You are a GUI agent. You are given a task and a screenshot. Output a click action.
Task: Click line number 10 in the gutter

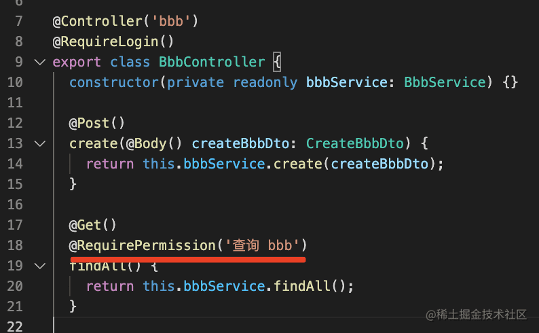[15, 82]
